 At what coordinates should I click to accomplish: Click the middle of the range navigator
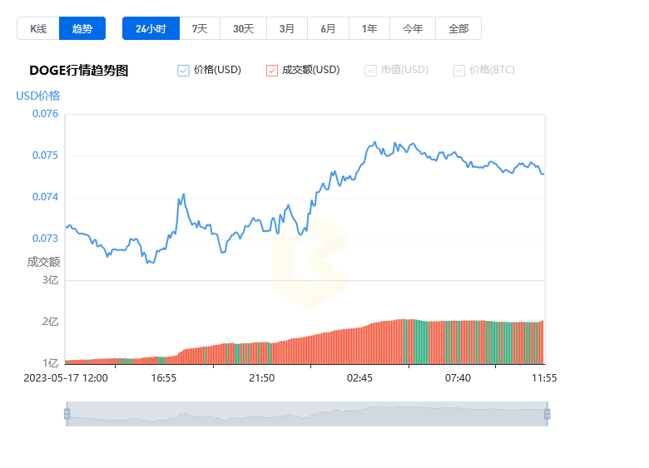pyautogui.click(x=307, y=413)
